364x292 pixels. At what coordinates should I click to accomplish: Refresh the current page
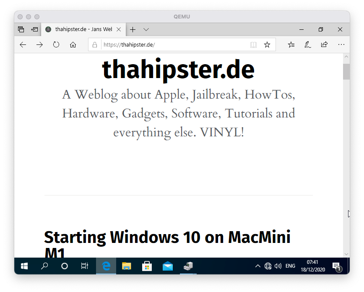56,44
